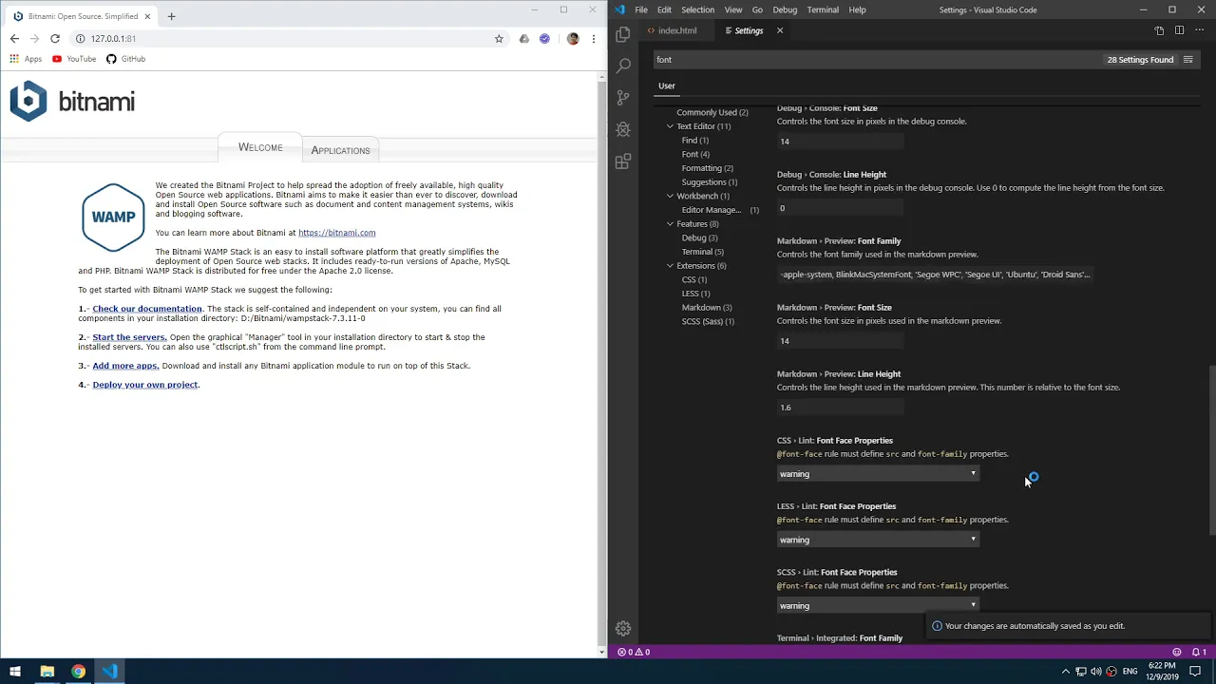Viewport: 1216px width, 684px height.
Task: Click Chrome back arrow button
Action: tap(14, 39)
